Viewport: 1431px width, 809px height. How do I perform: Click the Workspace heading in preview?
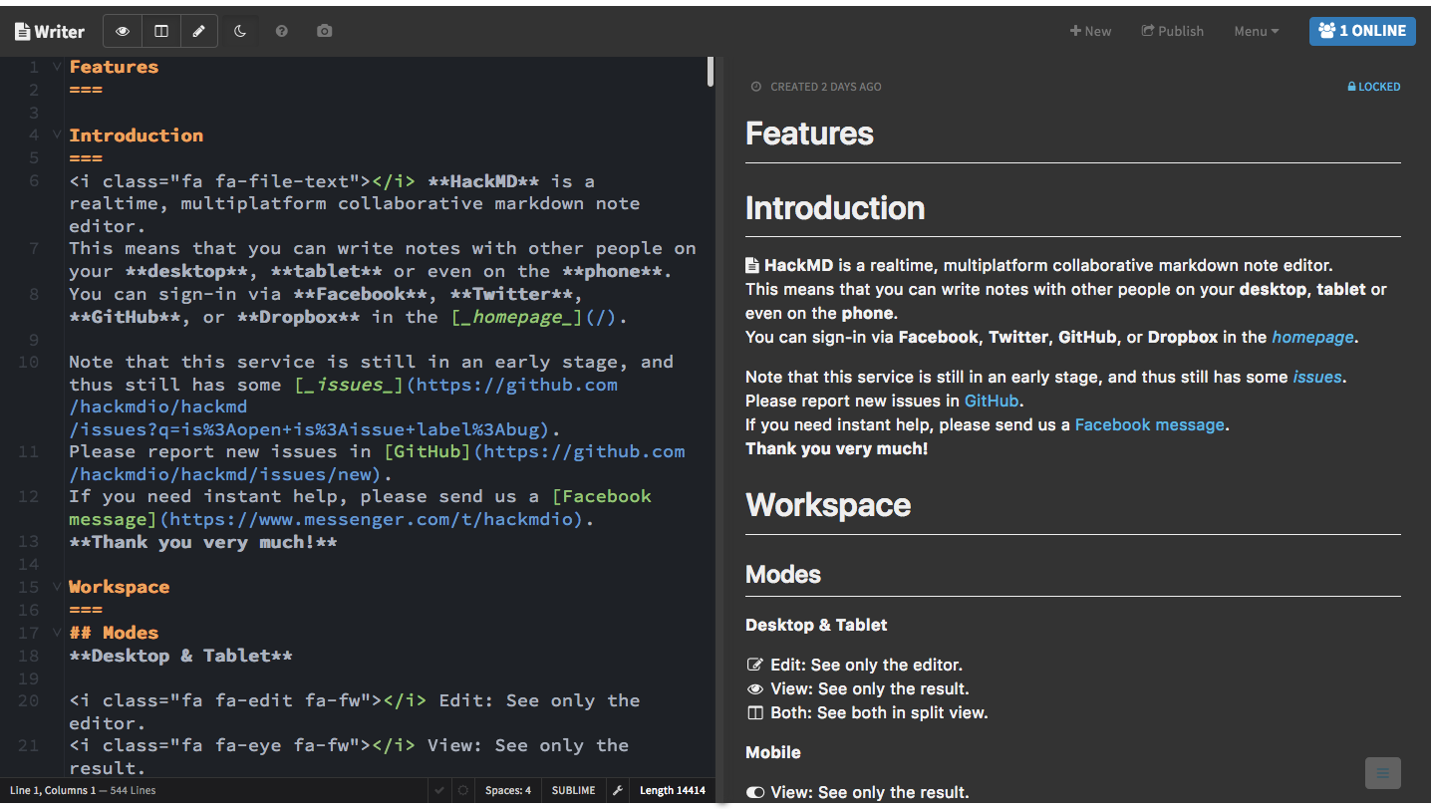click(828, 504)
